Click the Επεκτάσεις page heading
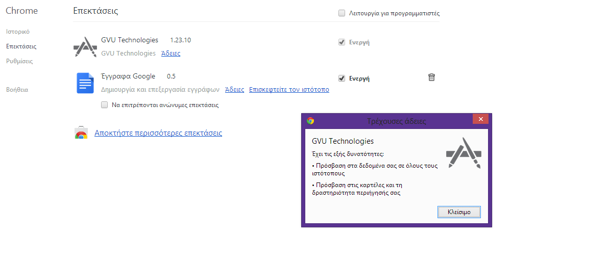Screen dimensions: 608x262 [x=96, y=11]
